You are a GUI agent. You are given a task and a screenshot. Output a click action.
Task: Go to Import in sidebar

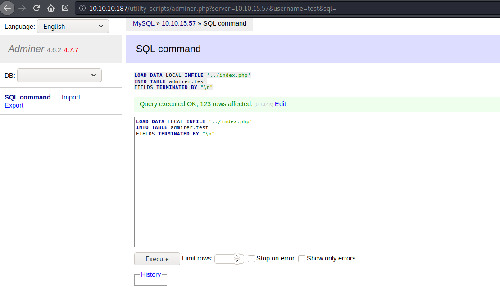coord(71,97)
